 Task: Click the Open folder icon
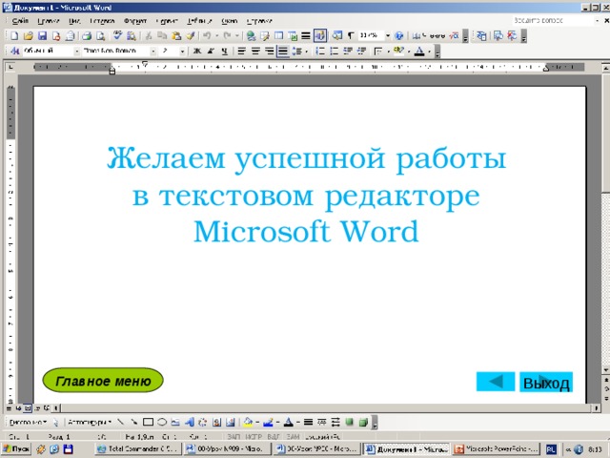pos(28,36)
